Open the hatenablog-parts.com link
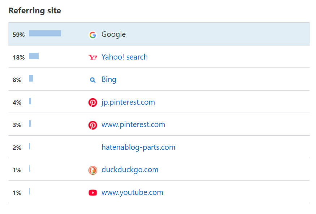Viewport: 316px width, 214px height. 138,147
